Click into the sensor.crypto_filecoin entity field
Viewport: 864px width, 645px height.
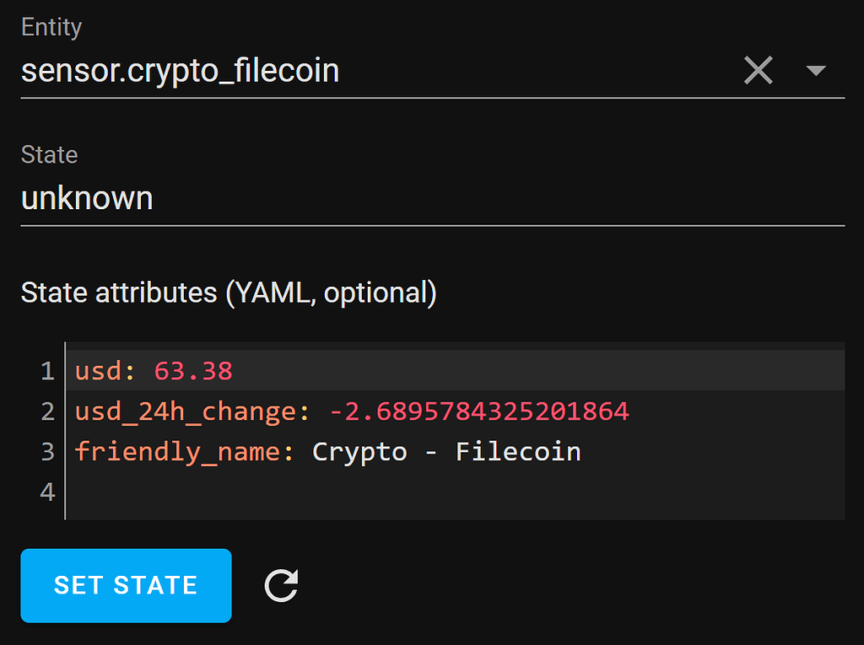pyautogui.click(x=337, y=71)
